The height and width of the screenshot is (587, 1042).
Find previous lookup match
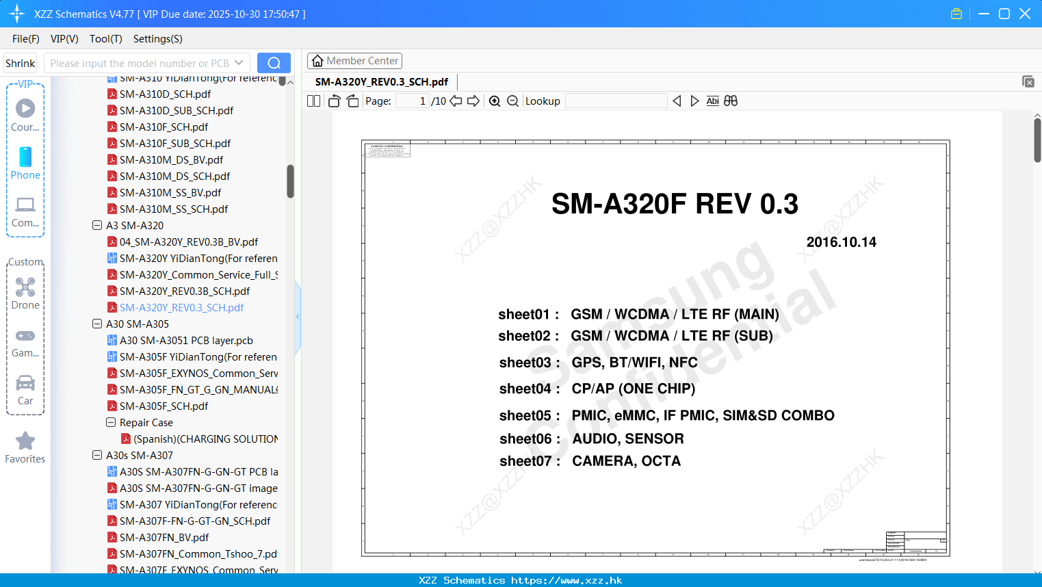[x=677, y=101]
